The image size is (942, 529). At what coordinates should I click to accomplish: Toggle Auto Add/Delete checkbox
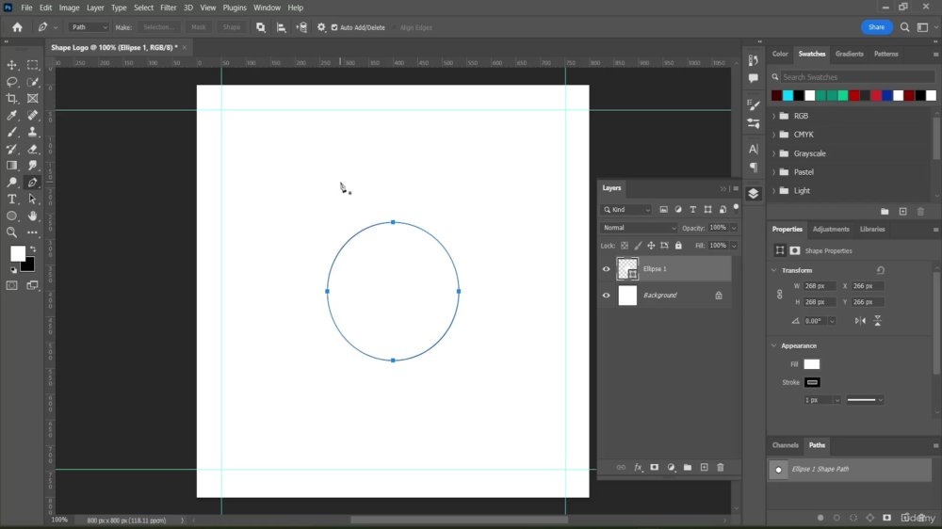click(334, 27)
